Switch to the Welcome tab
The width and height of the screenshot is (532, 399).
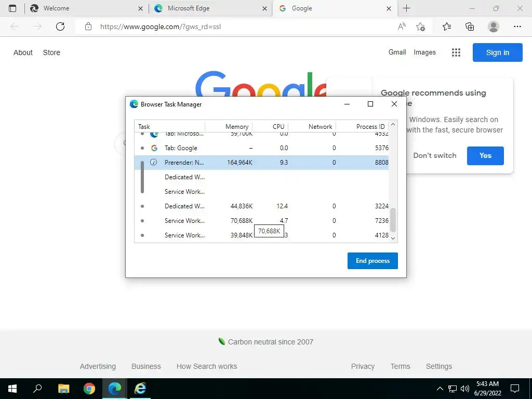point(87,8)
